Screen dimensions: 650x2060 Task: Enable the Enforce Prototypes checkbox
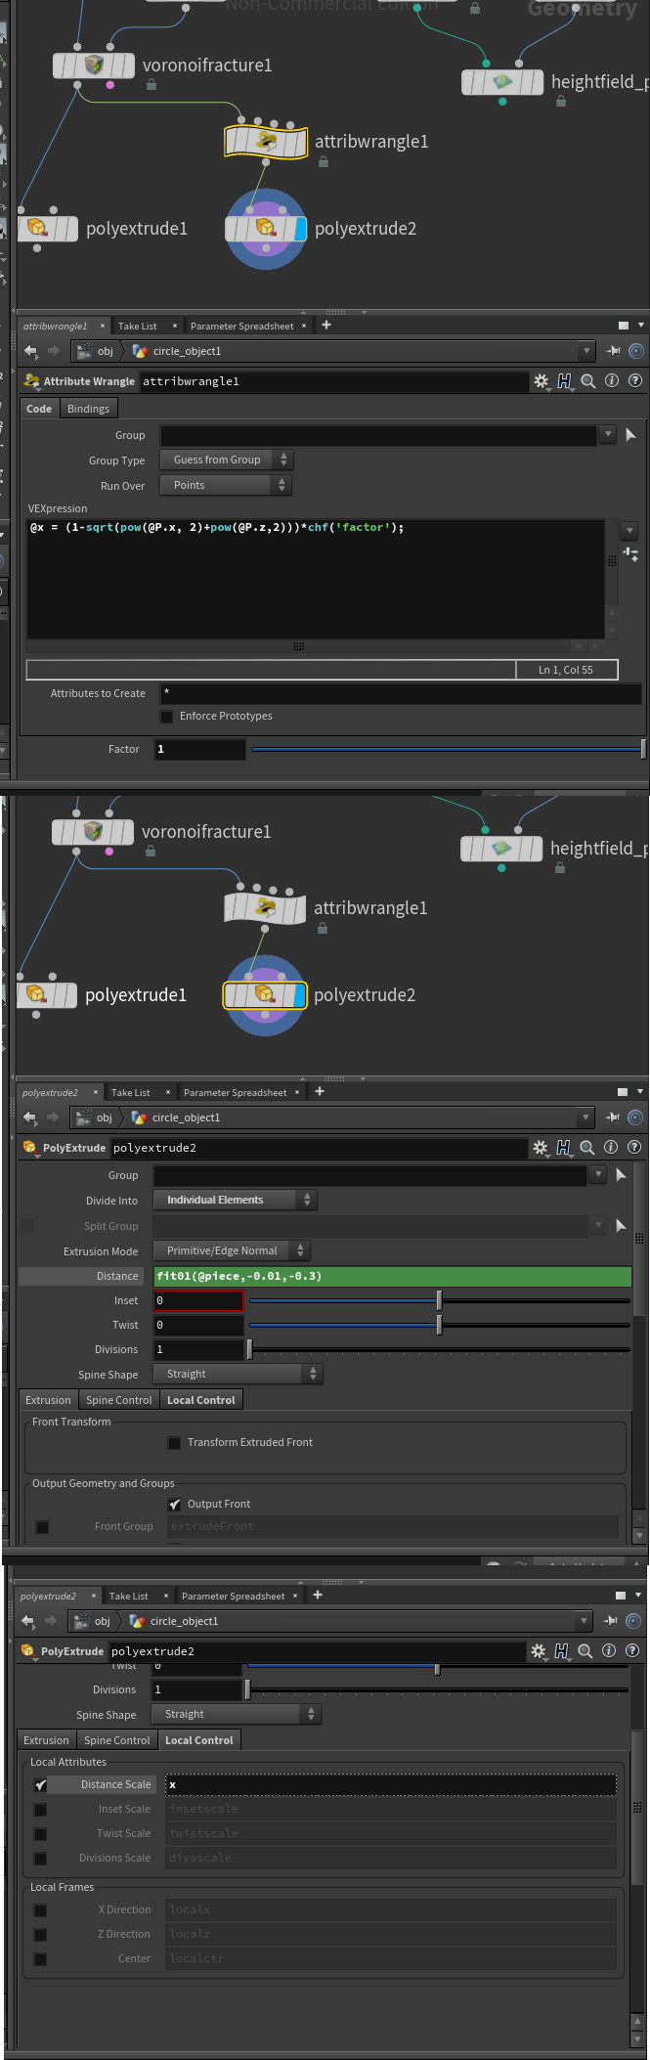pyautogui.click(x=167, y=717)
